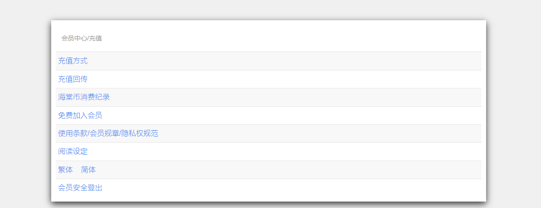Select Simplified Chinese display option
Viewport: 541px width, 208px height.
tap(89, 170)
